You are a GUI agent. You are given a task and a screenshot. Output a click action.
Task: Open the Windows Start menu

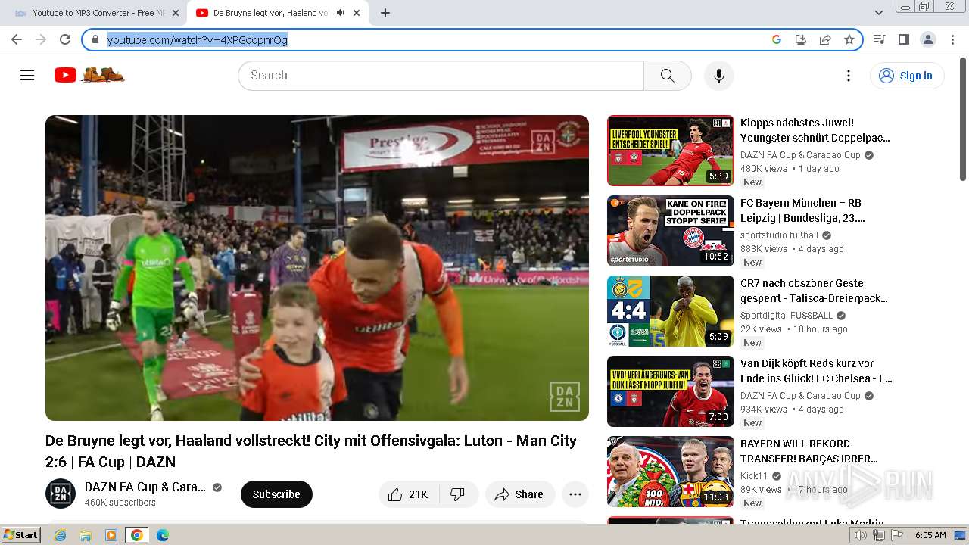tap(20, 535)
